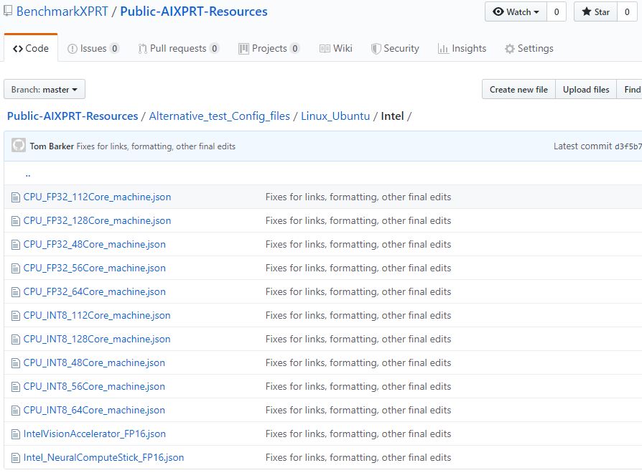The height and width of the screenshot is (473, 642).
Task: Open CPU_INT8_48Core_machine.json file
Action: pos(94,363)
